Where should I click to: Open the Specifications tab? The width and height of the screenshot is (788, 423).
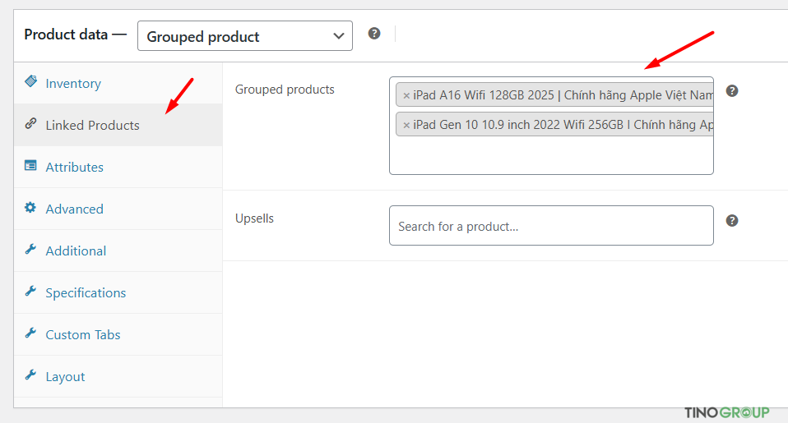118,292
